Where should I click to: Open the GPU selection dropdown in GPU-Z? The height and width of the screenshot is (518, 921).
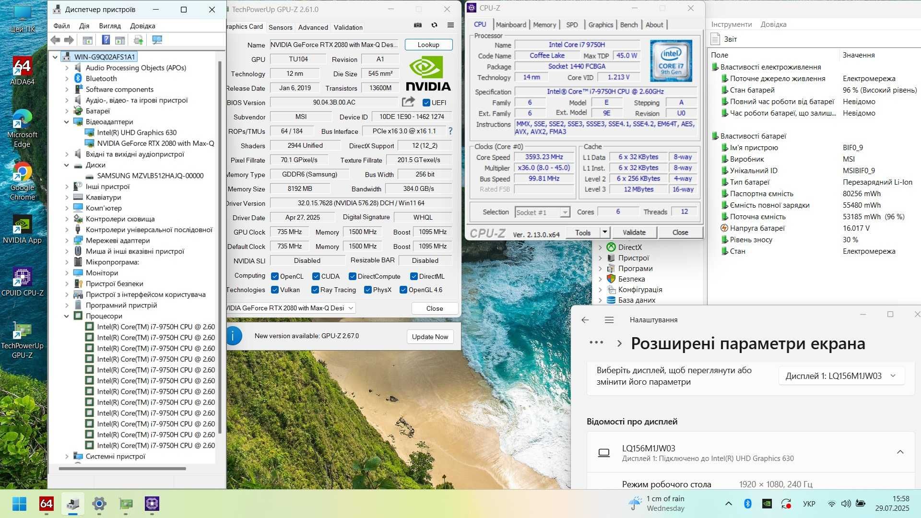coord(291,308)
